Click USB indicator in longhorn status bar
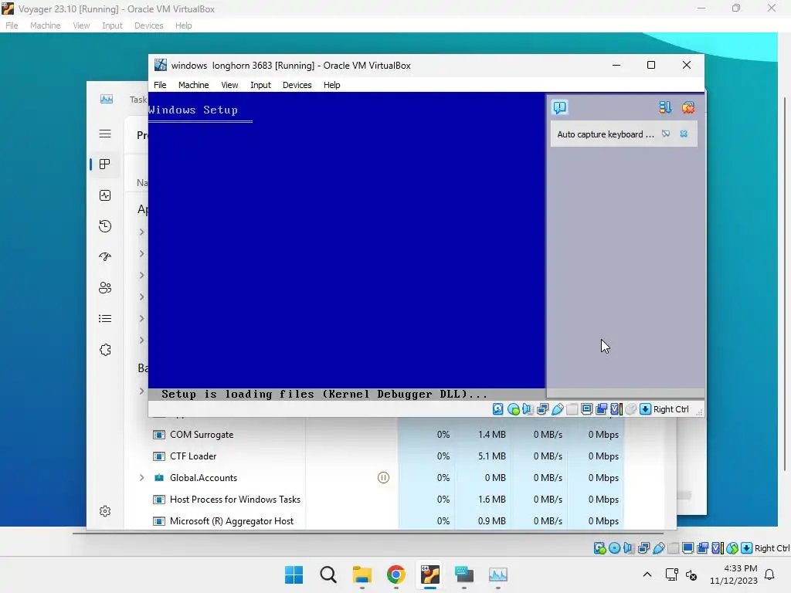The image size is (791, 593). tap(558, 409)
